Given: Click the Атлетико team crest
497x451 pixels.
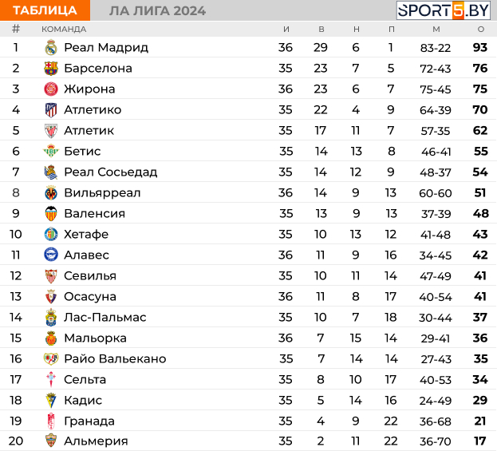Looking at the screenshot, I should (51, 109).
